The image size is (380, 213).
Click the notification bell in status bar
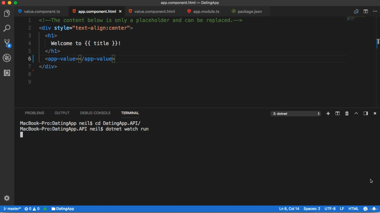point(374,209)
